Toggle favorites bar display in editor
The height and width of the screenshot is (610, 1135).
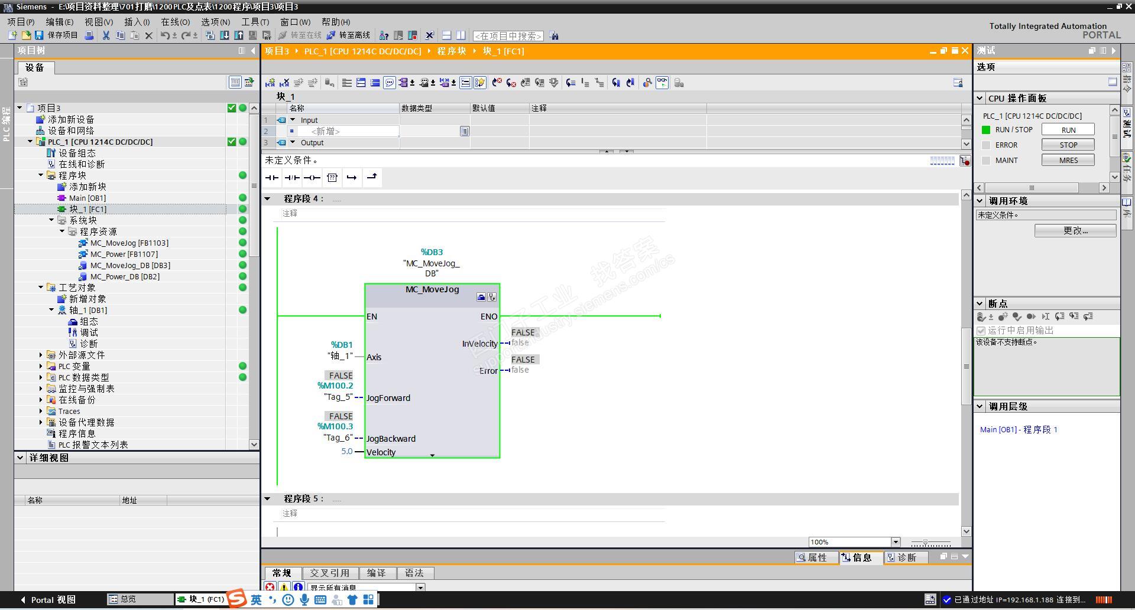[x=480, y=83]
